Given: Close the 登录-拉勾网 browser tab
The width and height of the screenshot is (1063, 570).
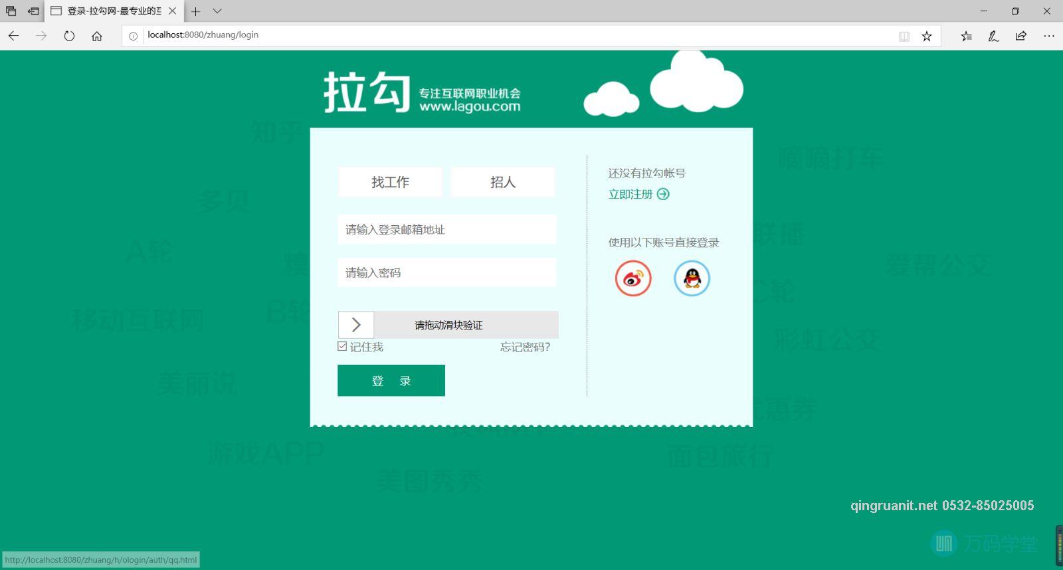Looking at the screenshot, I should tap(173, 11).
